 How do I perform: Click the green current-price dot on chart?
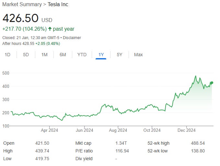coord(212,83)
